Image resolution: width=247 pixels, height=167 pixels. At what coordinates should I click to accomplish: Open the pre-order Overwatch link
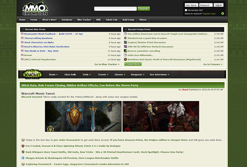(x=67, y=140)
